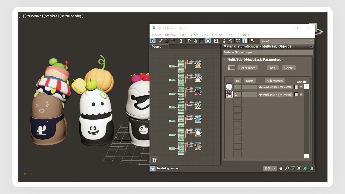
Task: Close the Material Stormtrooper parameter panel
Action: pyautogui.click(x=312, y=47)
